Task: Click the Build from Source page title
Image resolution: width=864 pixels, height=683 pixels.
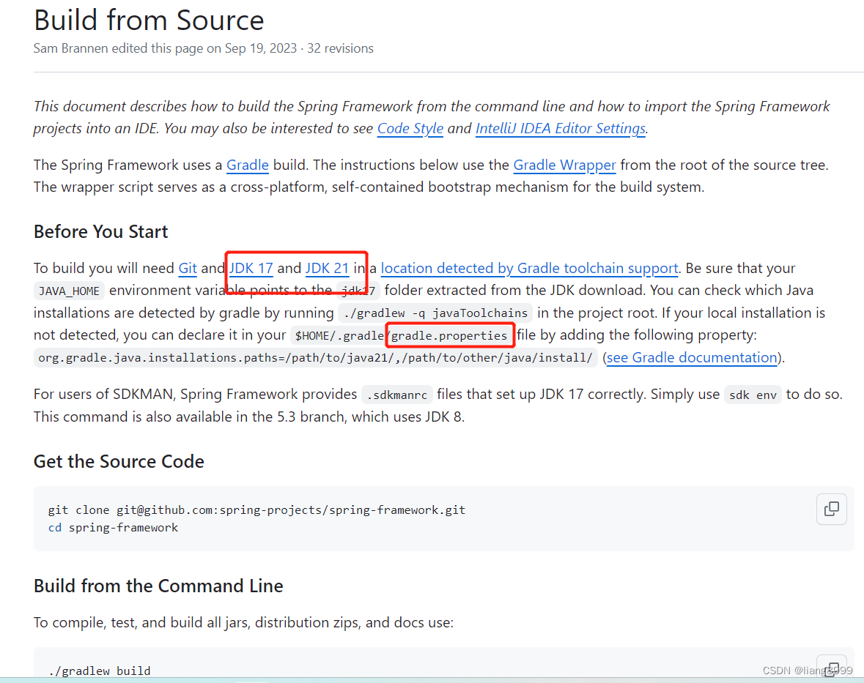Action: point(149,20)
